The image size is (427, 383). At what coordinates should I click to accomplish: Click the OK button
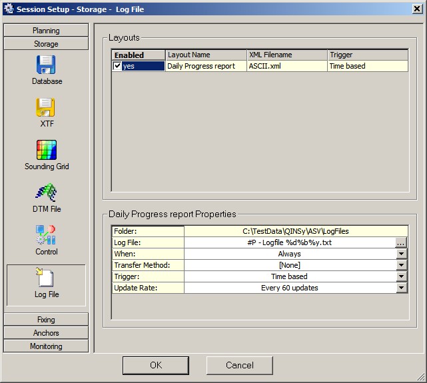(x=155, y=365)
